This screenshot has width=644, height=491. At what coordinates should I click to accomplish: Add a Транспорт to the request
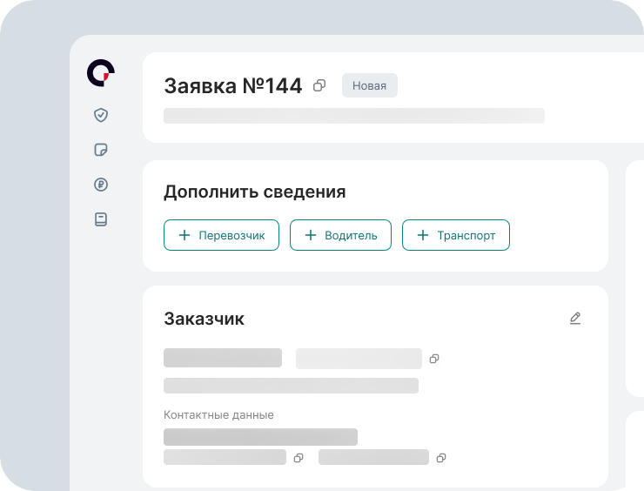tap(456, 235)
